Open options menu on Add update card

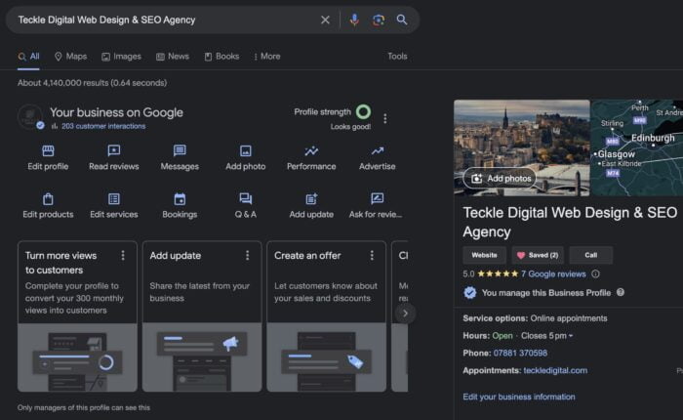click(248, 256)
